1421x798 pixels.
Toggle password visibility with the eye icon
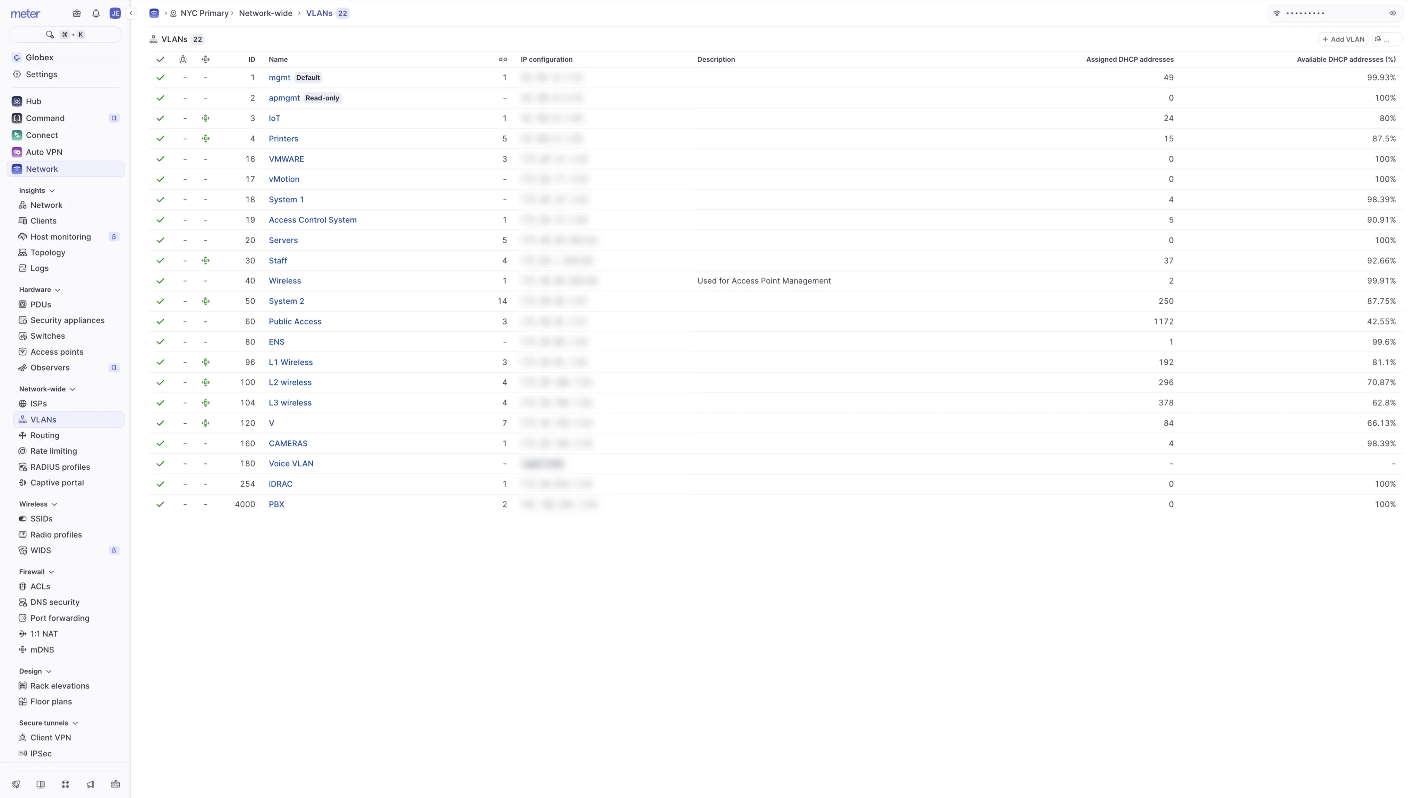coord(1393,13)
